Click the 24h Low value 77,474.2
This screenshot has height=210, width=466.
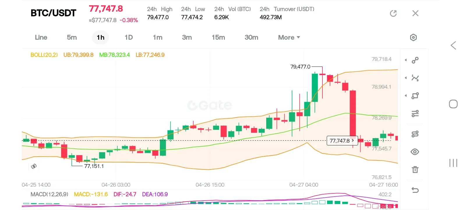coord(192,17)
